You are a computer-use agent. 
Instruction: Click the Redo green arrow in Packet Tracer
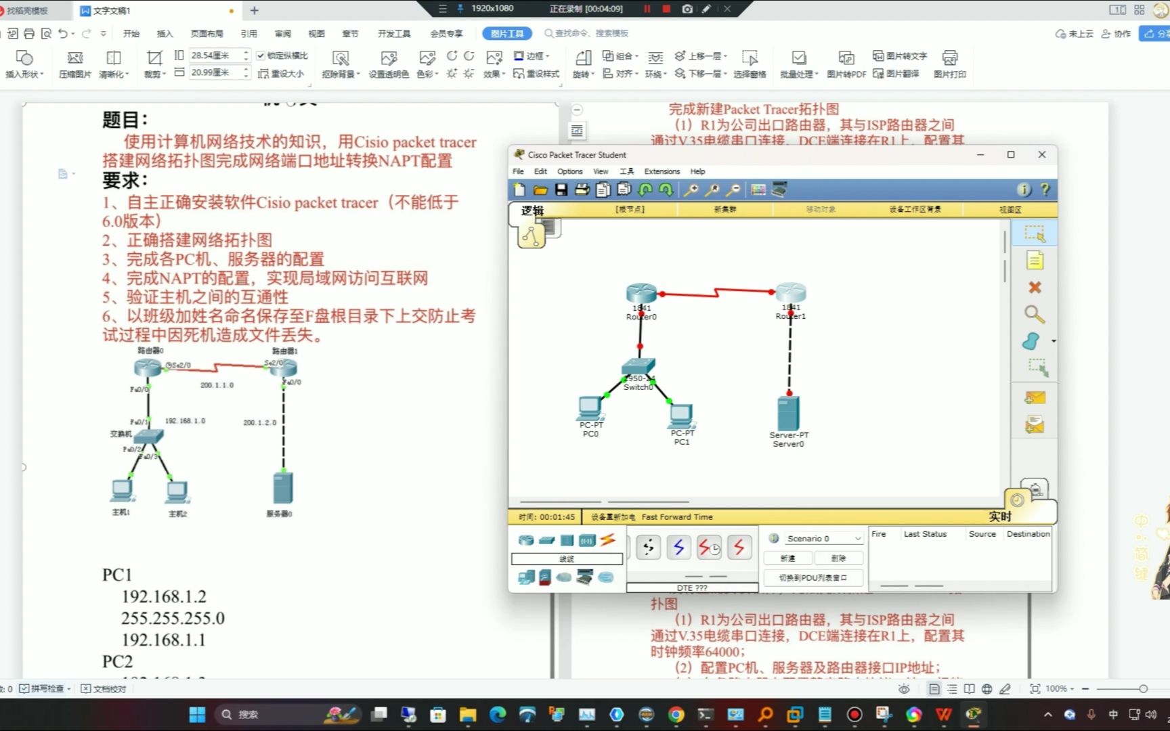pos(666,190)
